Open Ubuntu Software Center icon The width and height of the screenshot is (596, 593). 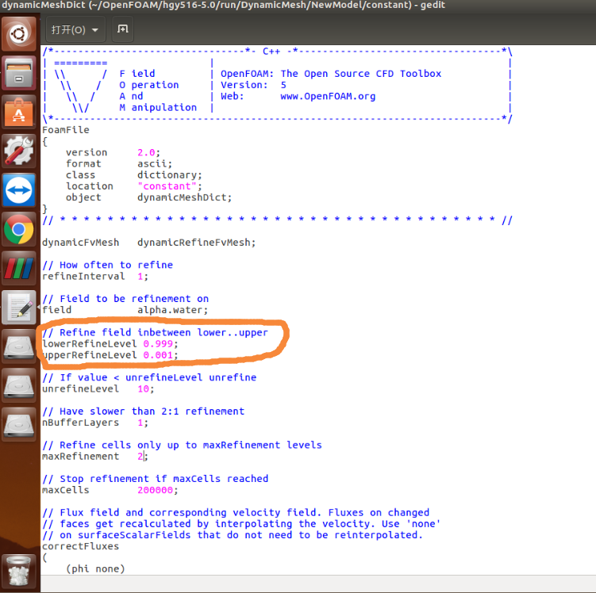point(19,112)
